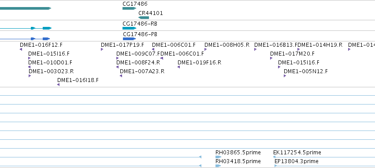Open the DME1-007A23.R feature label
The image size is (375, 168).
point(142,71)
